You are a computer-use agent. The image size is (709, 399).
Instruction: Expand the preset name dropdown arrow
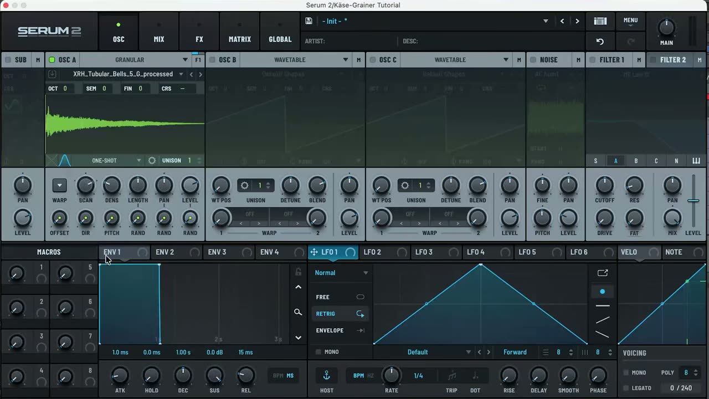pos(546,21)
